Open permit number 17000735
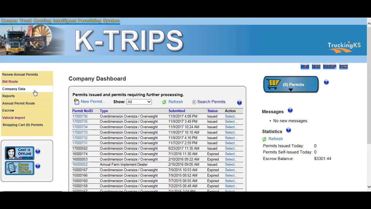This screenshot has width=371, height=209. [x=80, y=122]
